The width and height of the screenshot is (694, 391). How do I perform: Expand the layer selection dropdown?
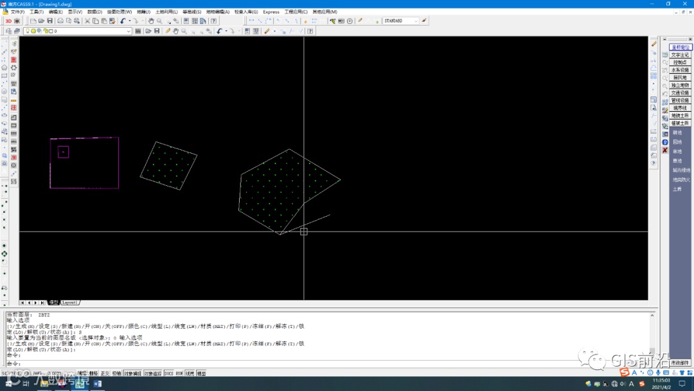coord(129,31)
